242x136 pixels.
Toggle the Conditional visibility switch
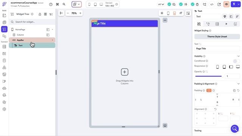[236, 61]
